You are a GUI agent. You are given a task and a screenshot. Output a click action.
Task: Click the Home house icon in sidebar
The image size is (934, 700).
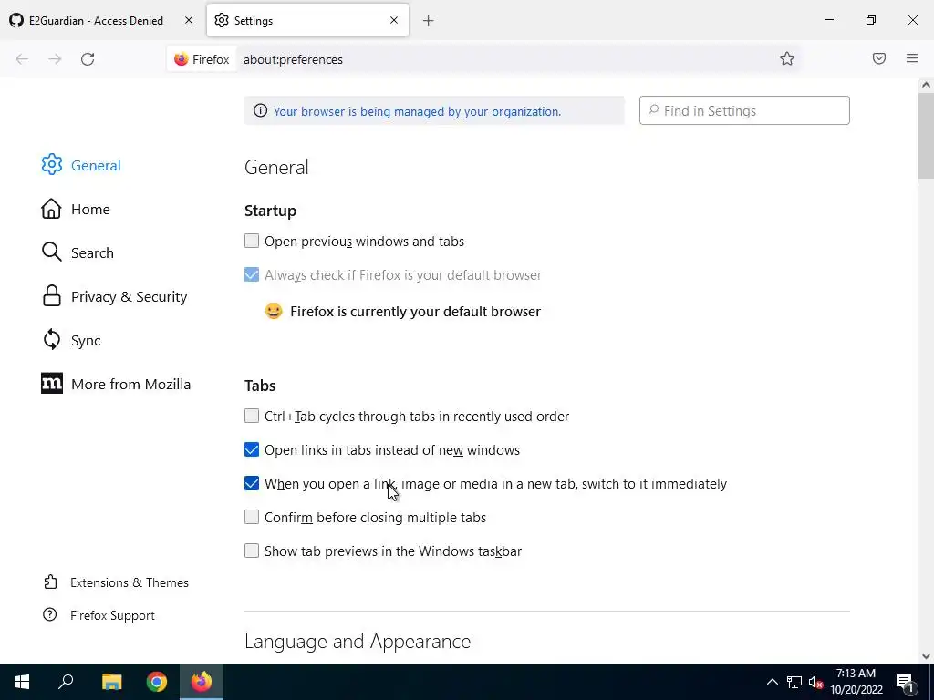coord(51,209)
